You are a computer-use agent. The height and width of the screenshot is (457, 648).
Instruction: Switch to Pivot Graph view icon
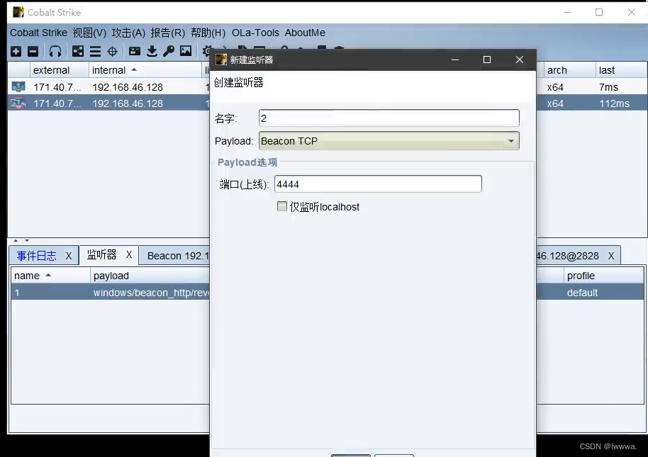78,52
